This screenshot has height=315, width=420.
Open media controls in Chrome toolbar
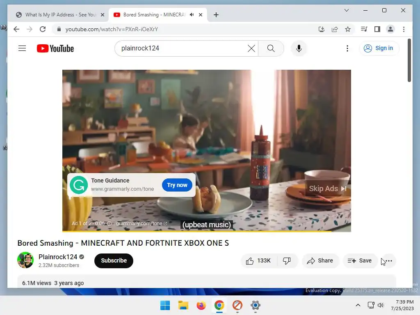pos(364,29)
